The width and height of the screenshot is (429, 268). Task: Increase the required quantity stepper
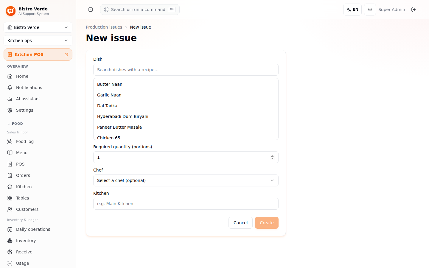point(272,156)
